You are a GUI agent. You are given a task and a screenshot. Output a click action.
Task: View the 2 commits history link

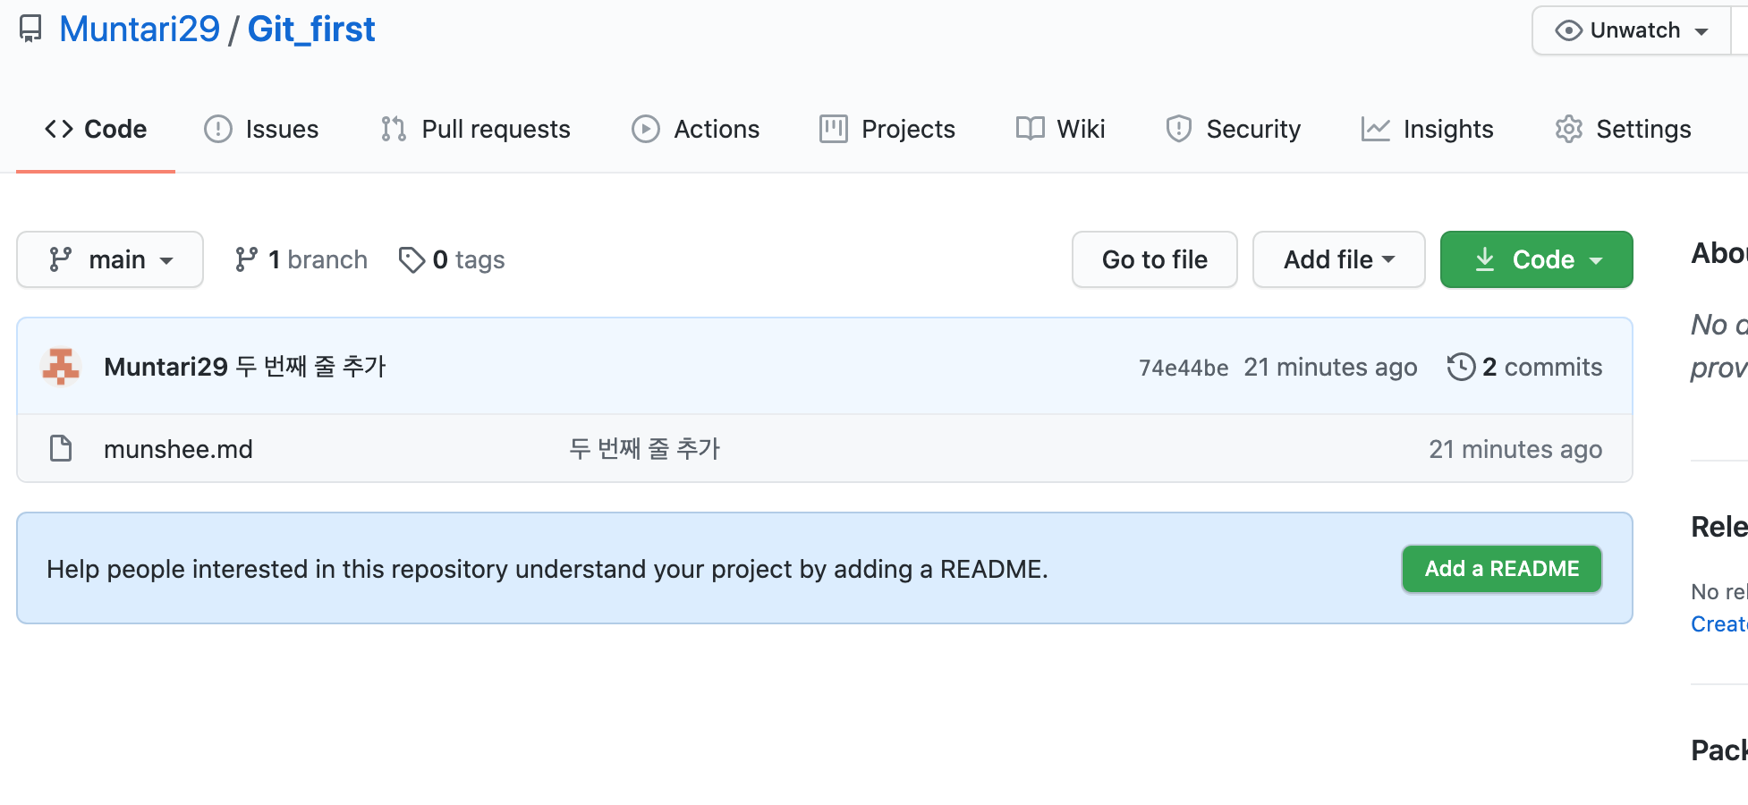click(1525, 367)
